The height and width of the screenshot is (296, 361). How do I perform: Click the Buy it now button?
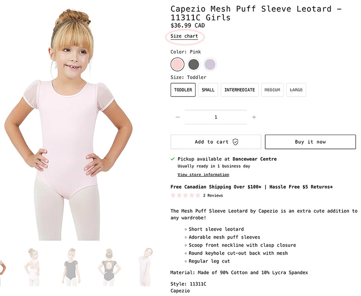[x=310, y=142]
